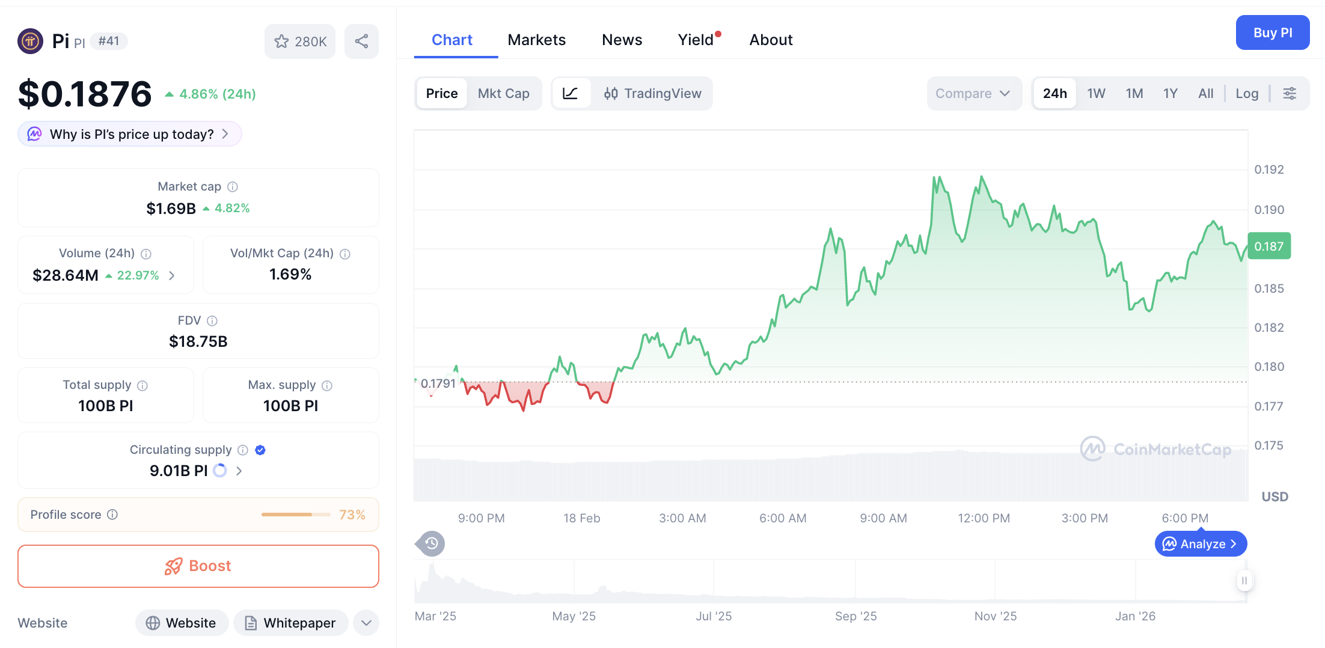Open the Compare dropdown
Viewport: 1325px width, 648px height.
[x=974, y=93]
